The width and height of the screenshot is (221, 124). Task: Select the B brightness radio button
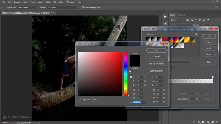tap(131, 85)
